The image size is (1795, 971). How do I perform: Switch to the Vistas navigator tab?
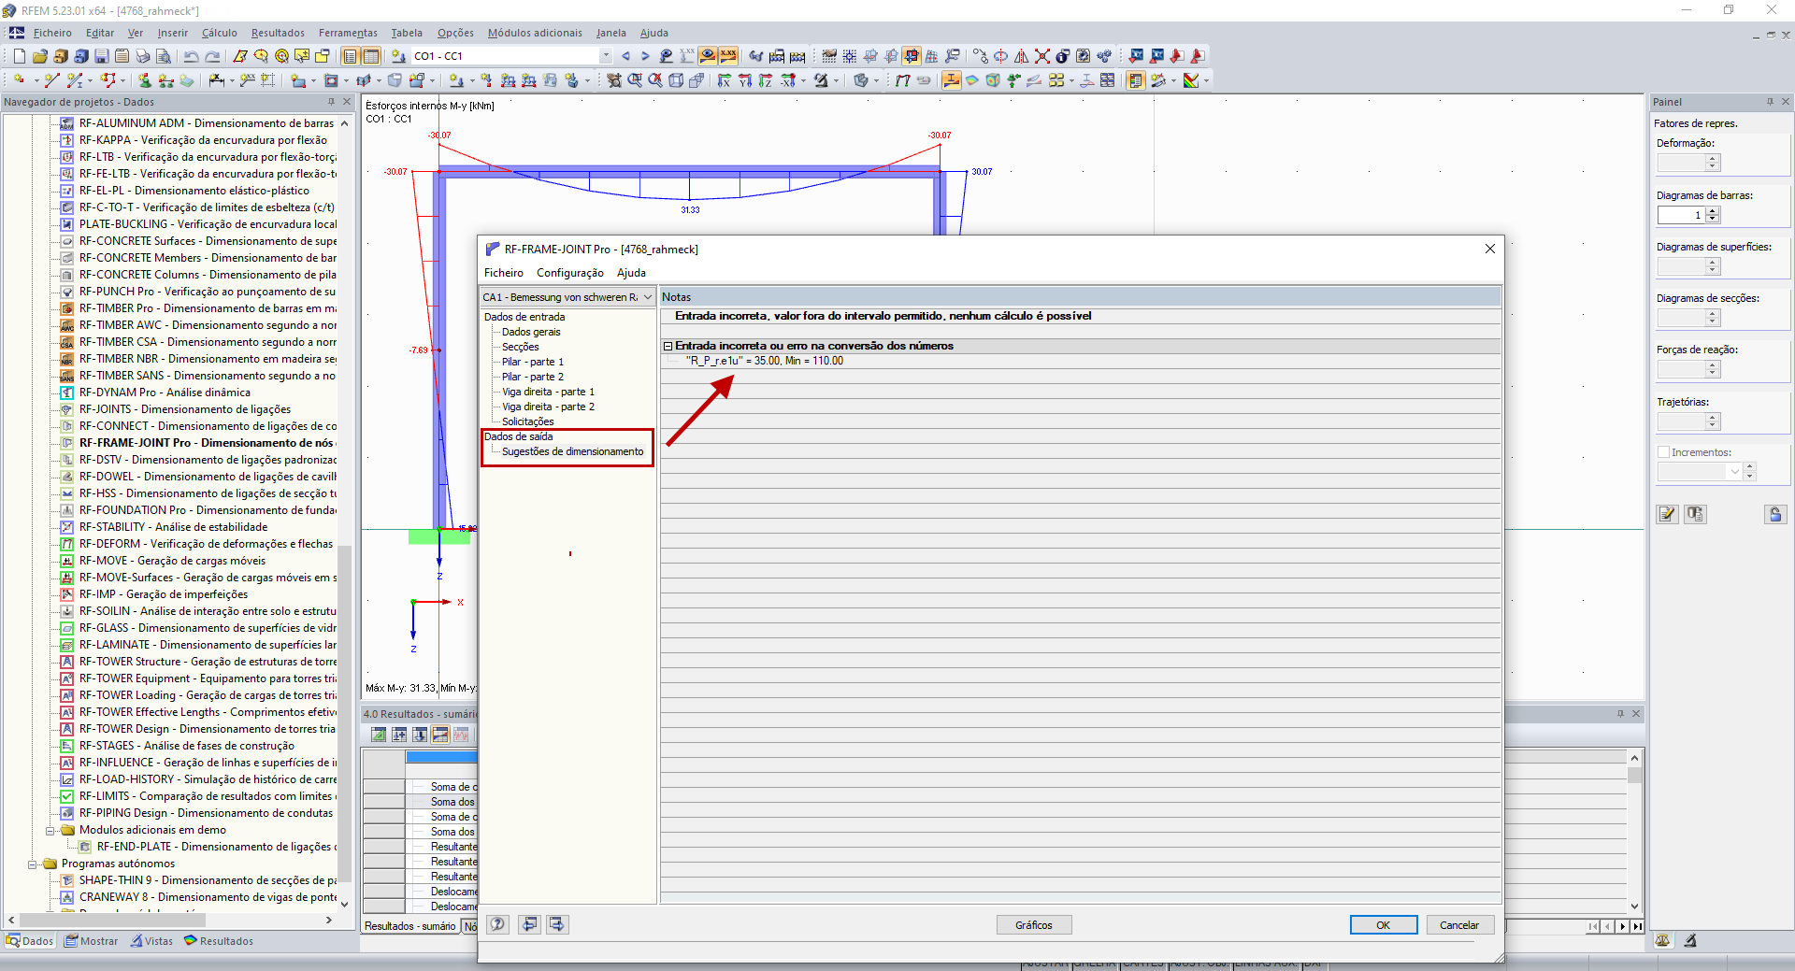[x=151, y=941]
